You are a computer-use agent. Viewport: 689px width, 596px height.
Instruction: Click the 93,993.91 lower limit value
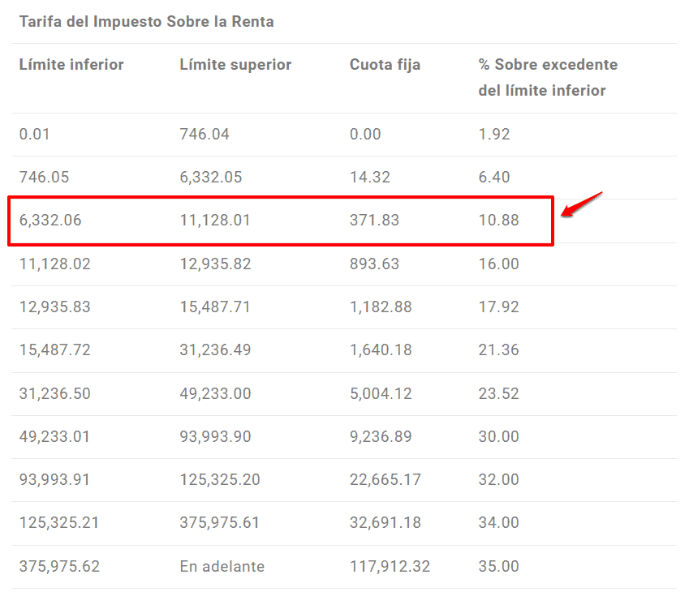pos(54,479)
